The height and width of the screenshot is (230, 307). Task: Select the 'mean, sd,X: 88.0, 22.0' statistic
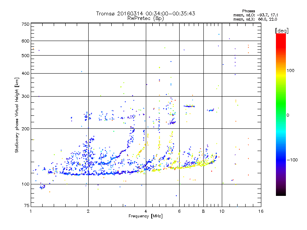coord(255,19)
